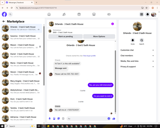Open the Watch video icon

point(79,14)
